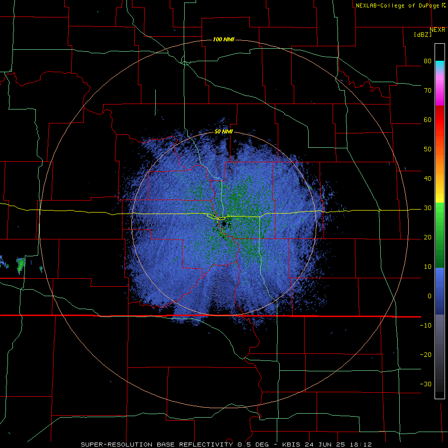This screenshot has width=448, height=448.
Task: Click the 50 NMI range ring label
Action: point(224,132)
